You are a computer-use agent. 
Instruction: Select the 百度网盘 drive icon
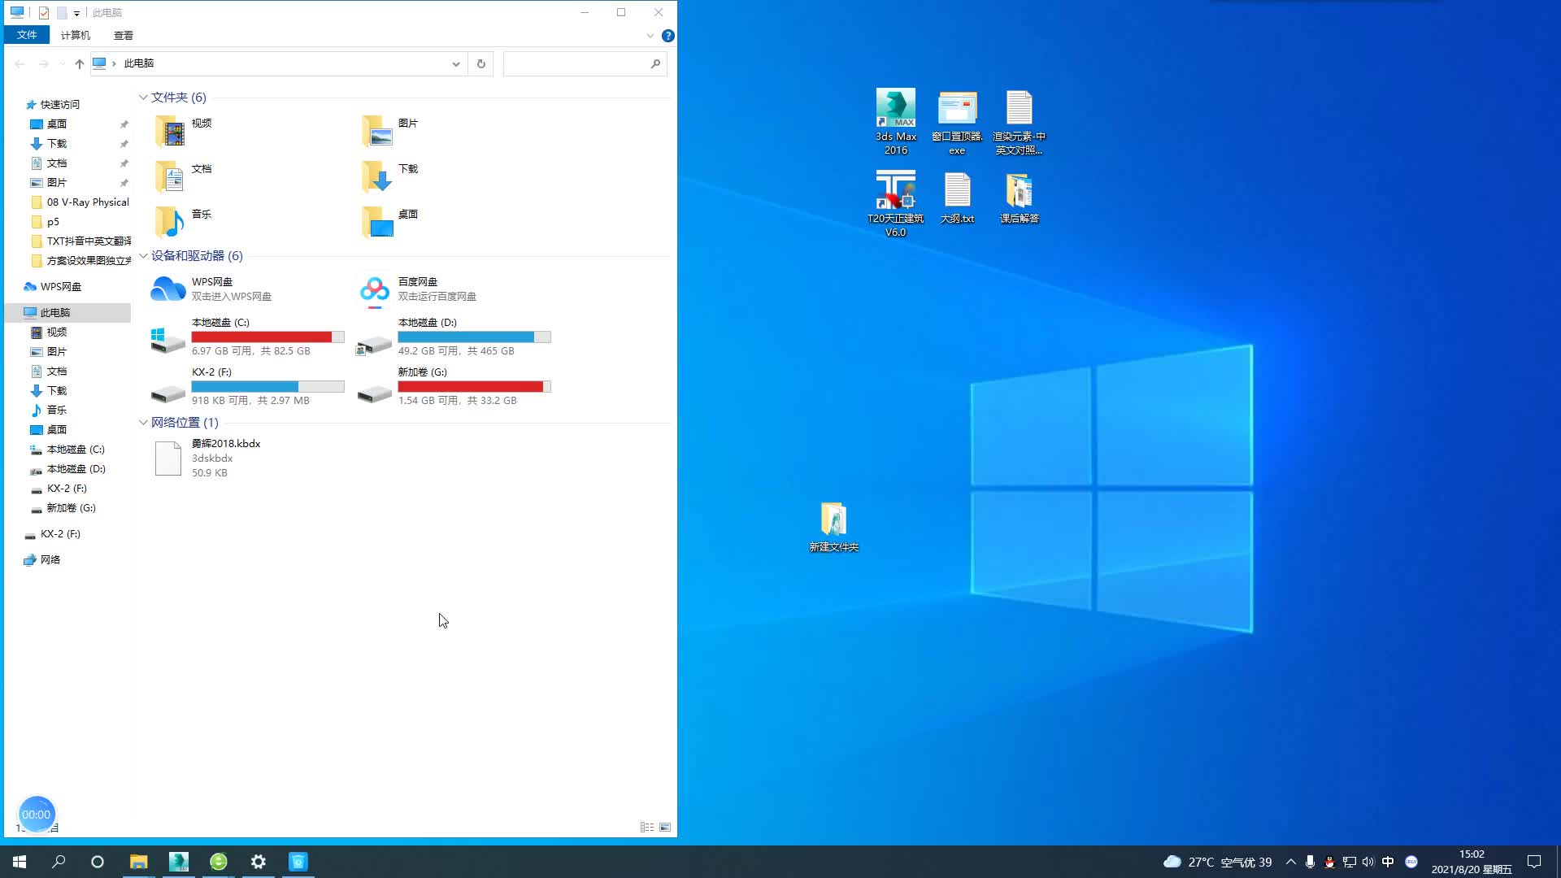pos(374,289)
